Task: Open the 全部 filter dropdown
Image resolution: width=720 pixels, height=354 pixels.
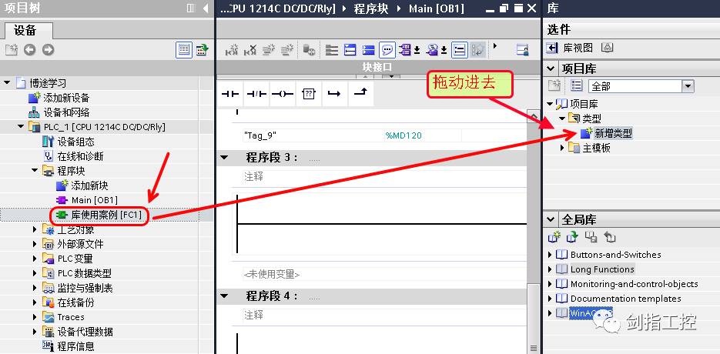Action: 688,86
